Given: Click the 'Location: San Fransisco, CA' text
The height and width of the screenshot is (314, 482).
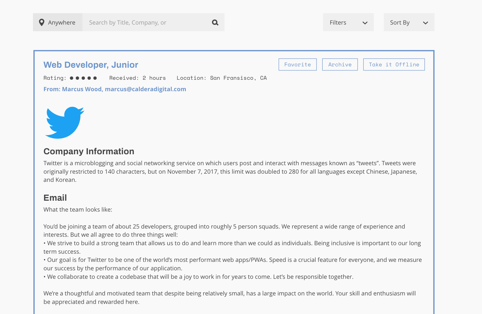Looking at the screenshot, I should (222, 78).
